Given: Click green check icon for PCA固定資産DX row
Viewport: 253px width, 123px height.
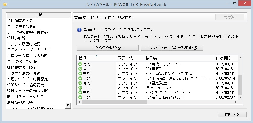Looking at the screenshot, I should pyautogui.click(x=80, y=83).
